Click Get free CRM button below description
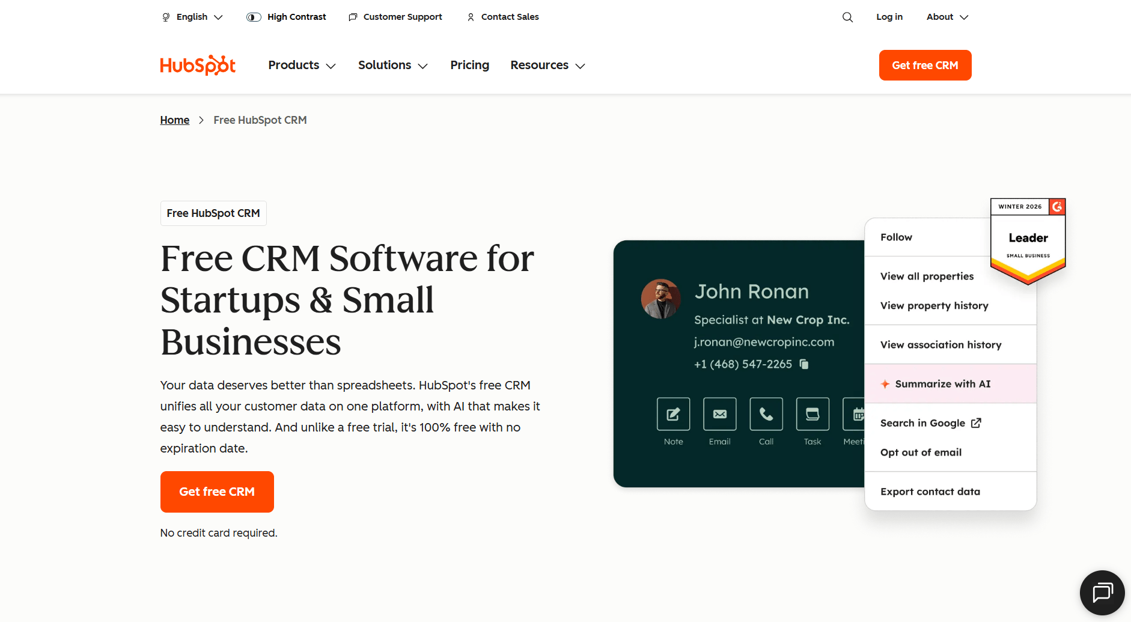This screenshot has width=1131, height=622. 217,492
